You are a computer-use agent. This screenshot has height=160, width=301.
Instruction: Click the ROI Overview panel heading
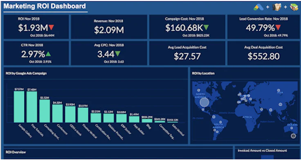(16, 152)
